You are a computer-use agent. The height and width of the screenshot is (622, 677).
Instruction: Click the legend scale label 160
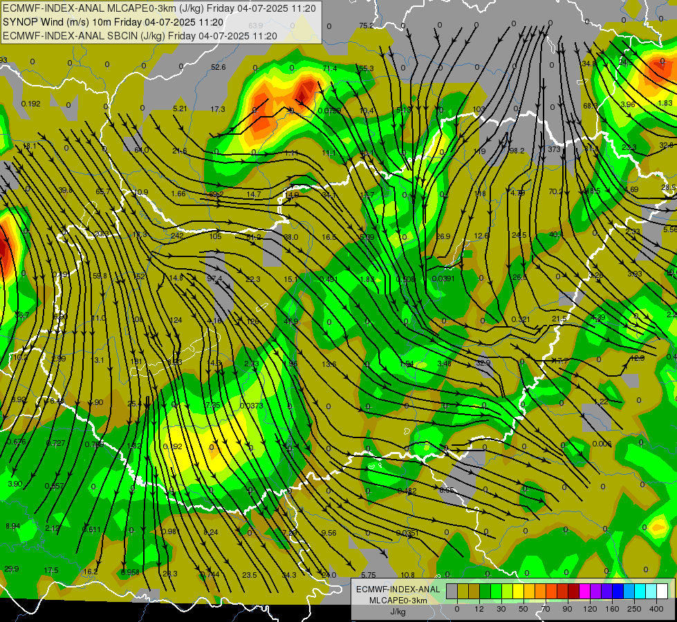point(612,609)
